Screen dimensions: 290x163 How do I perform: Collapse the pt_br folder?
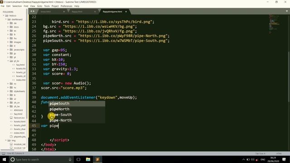pos(8,61)
